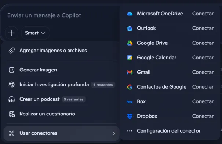Open Usar conectores submenu
This screenshot has width=222, height=144.
[61, 133]
